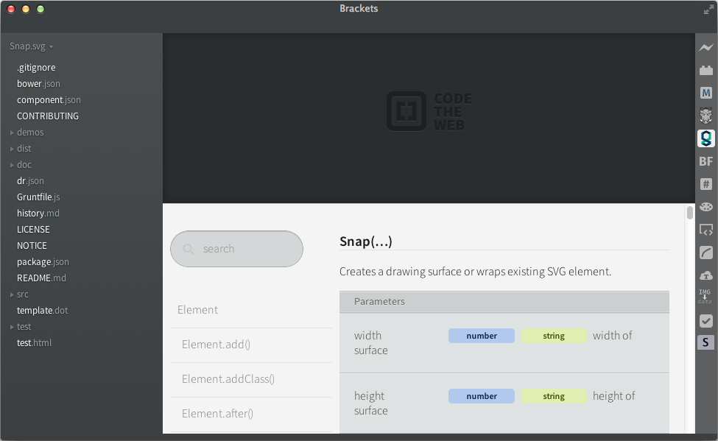Open .gitignore file

36,67
